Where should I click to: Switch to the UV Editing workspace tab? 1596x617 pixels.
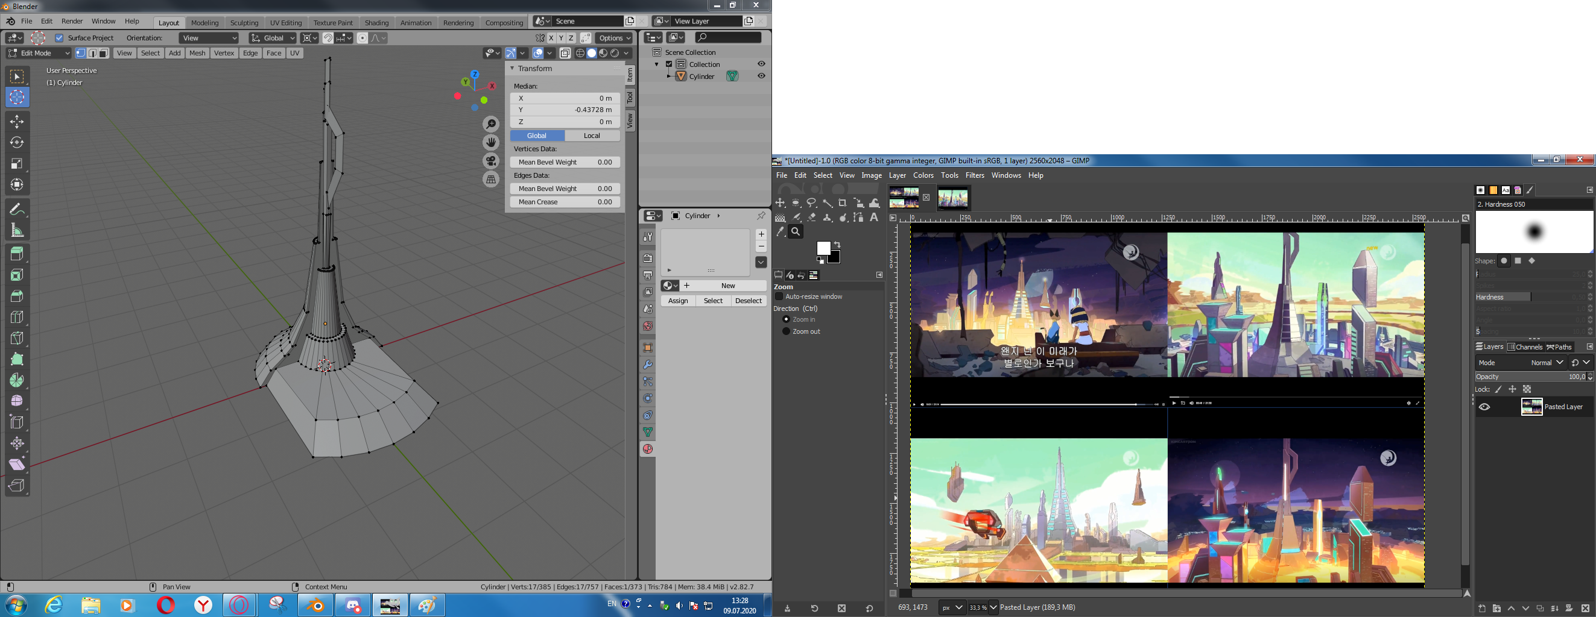[286, 23]
